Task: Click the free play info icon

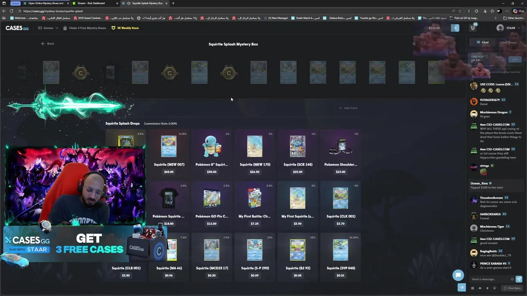Action: [x=486, y=56]
